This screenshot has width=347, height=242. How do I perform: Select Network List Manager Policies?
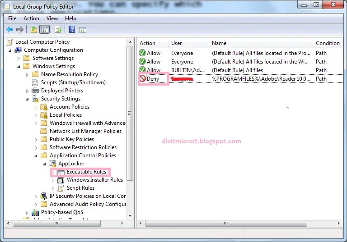(x=85, y=131)
